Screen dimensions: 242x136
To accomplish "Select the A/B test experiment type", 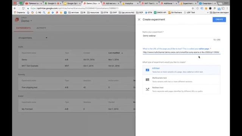I will click(x=181, y=70).
